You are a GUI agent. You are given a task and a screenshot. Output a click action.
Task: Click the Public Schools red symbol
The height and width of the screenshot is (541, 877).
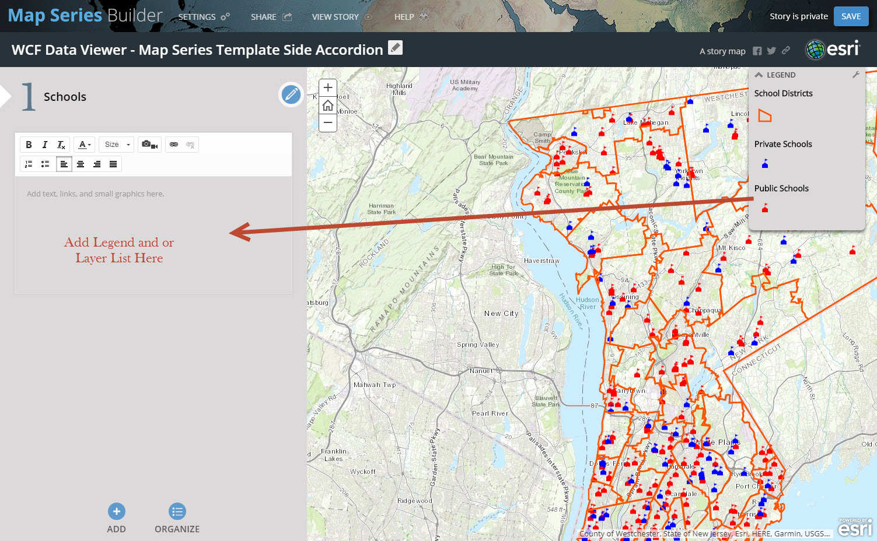[765, 208]
